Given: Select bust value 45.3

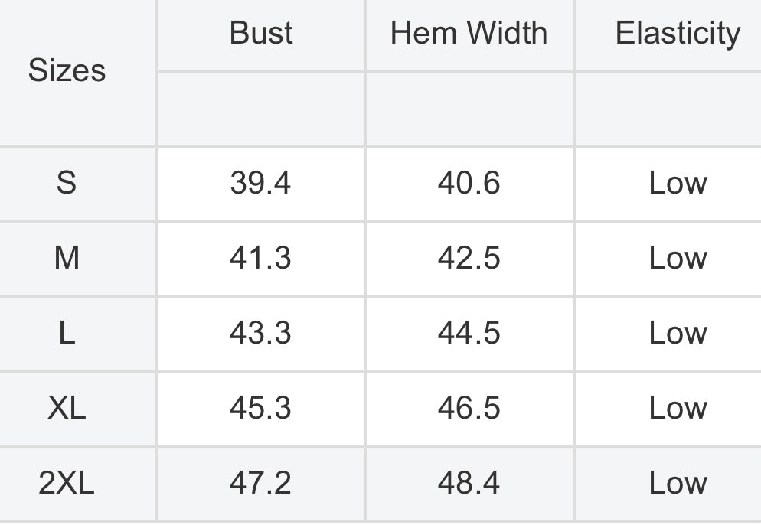Looking at the screenshot, I should 260,408.
